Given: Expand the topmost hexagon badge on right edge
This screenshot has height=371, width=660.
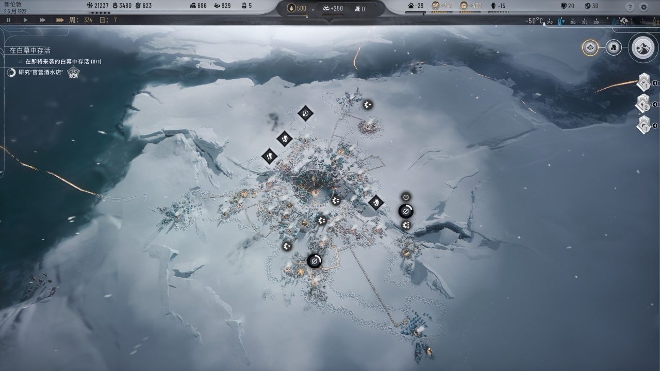Looking at the screenshot, I should 643,83.
